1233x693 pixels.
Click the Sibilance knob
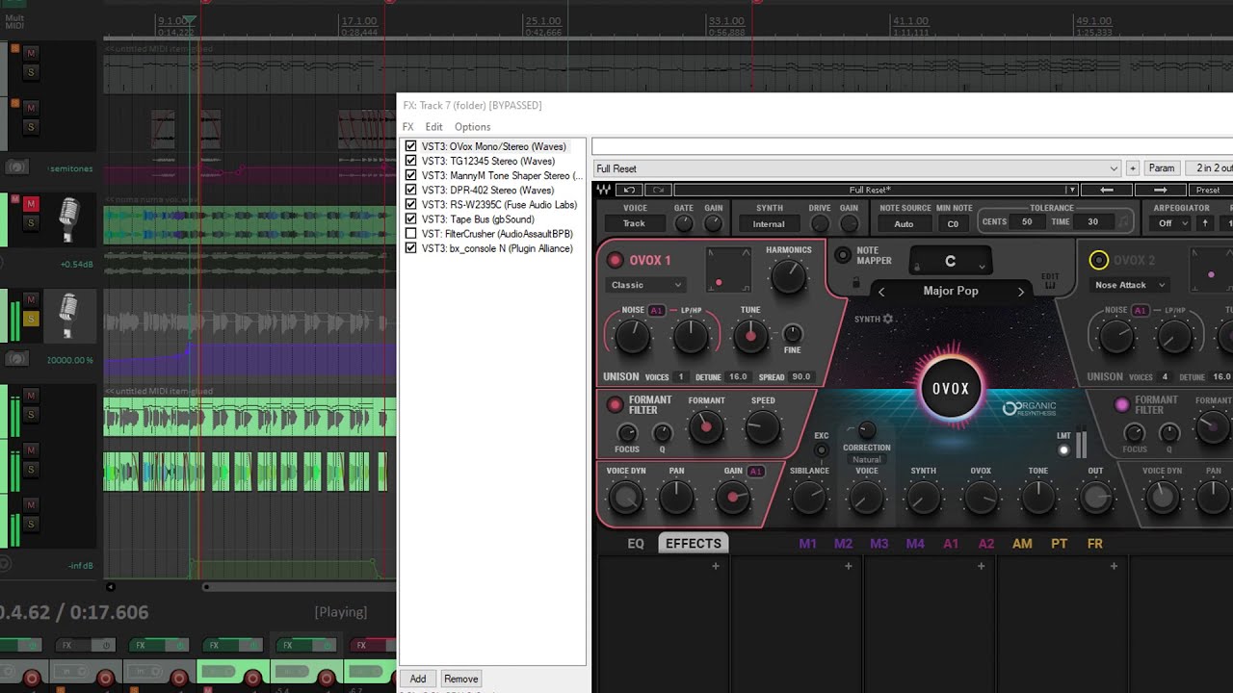809,497
